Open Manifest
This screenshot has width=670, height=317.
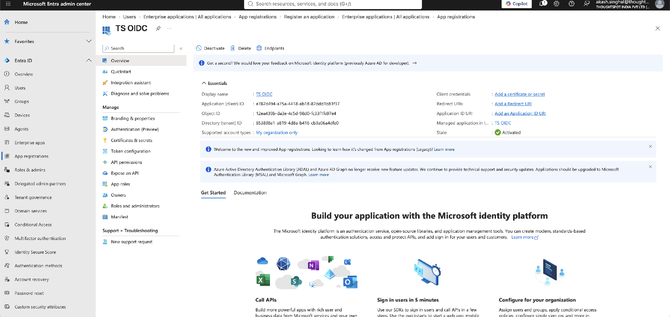pyautogui.click(x=119, y=217)
